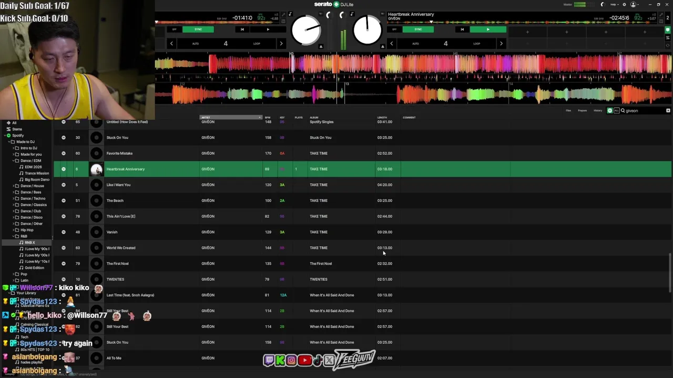This screenshot has height=378, width=673.
Task: Eject track from right deck
Action: 382,47
